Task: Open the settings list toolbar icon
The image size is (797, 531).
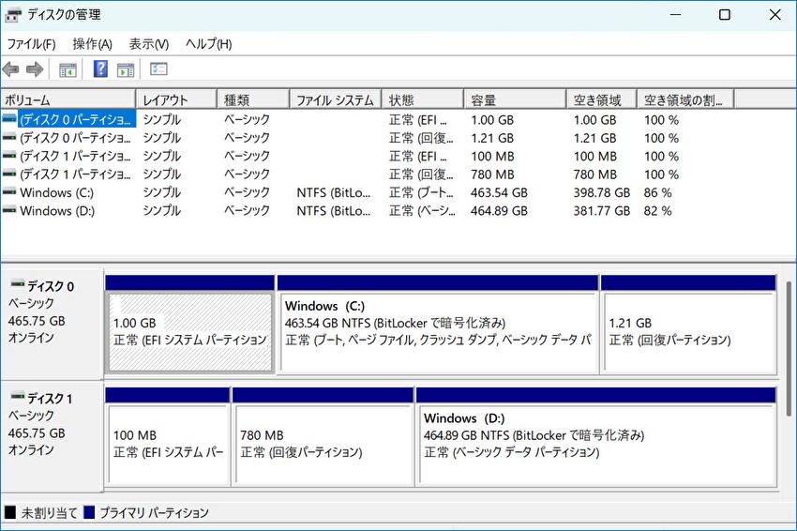Action: [158, 68]
